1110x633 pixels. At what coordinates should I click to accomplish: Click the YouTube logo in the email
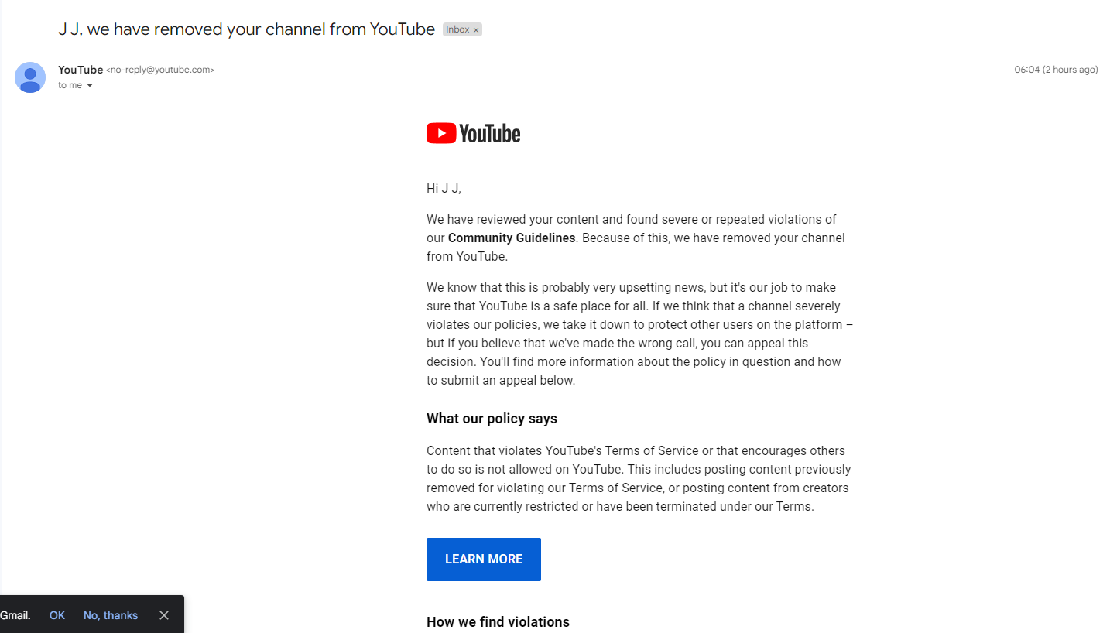(473, 134)
